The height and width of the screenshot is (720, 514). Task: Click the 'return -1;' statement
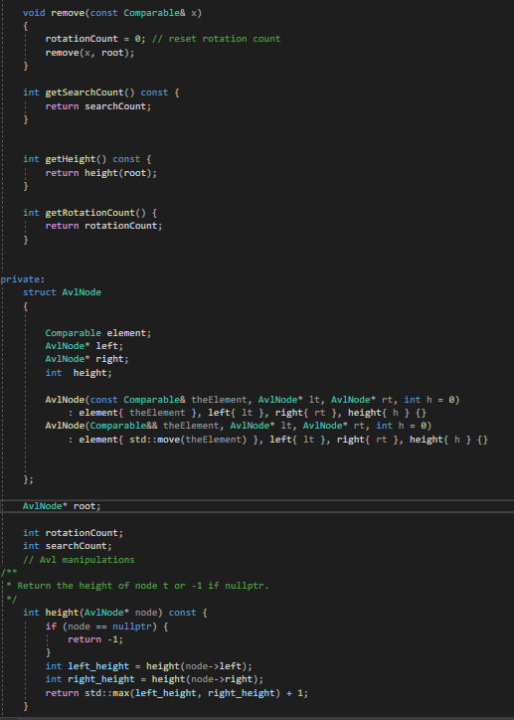pyautogui.click(x=95, y=639)
